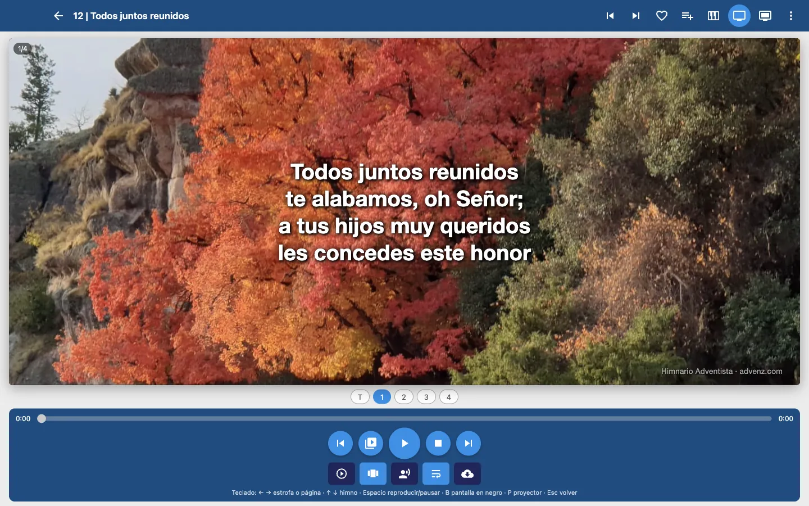Viewport: 809px width, 506px height.
Task: Open the three-dot more options menu
Action: click(791, 16)
